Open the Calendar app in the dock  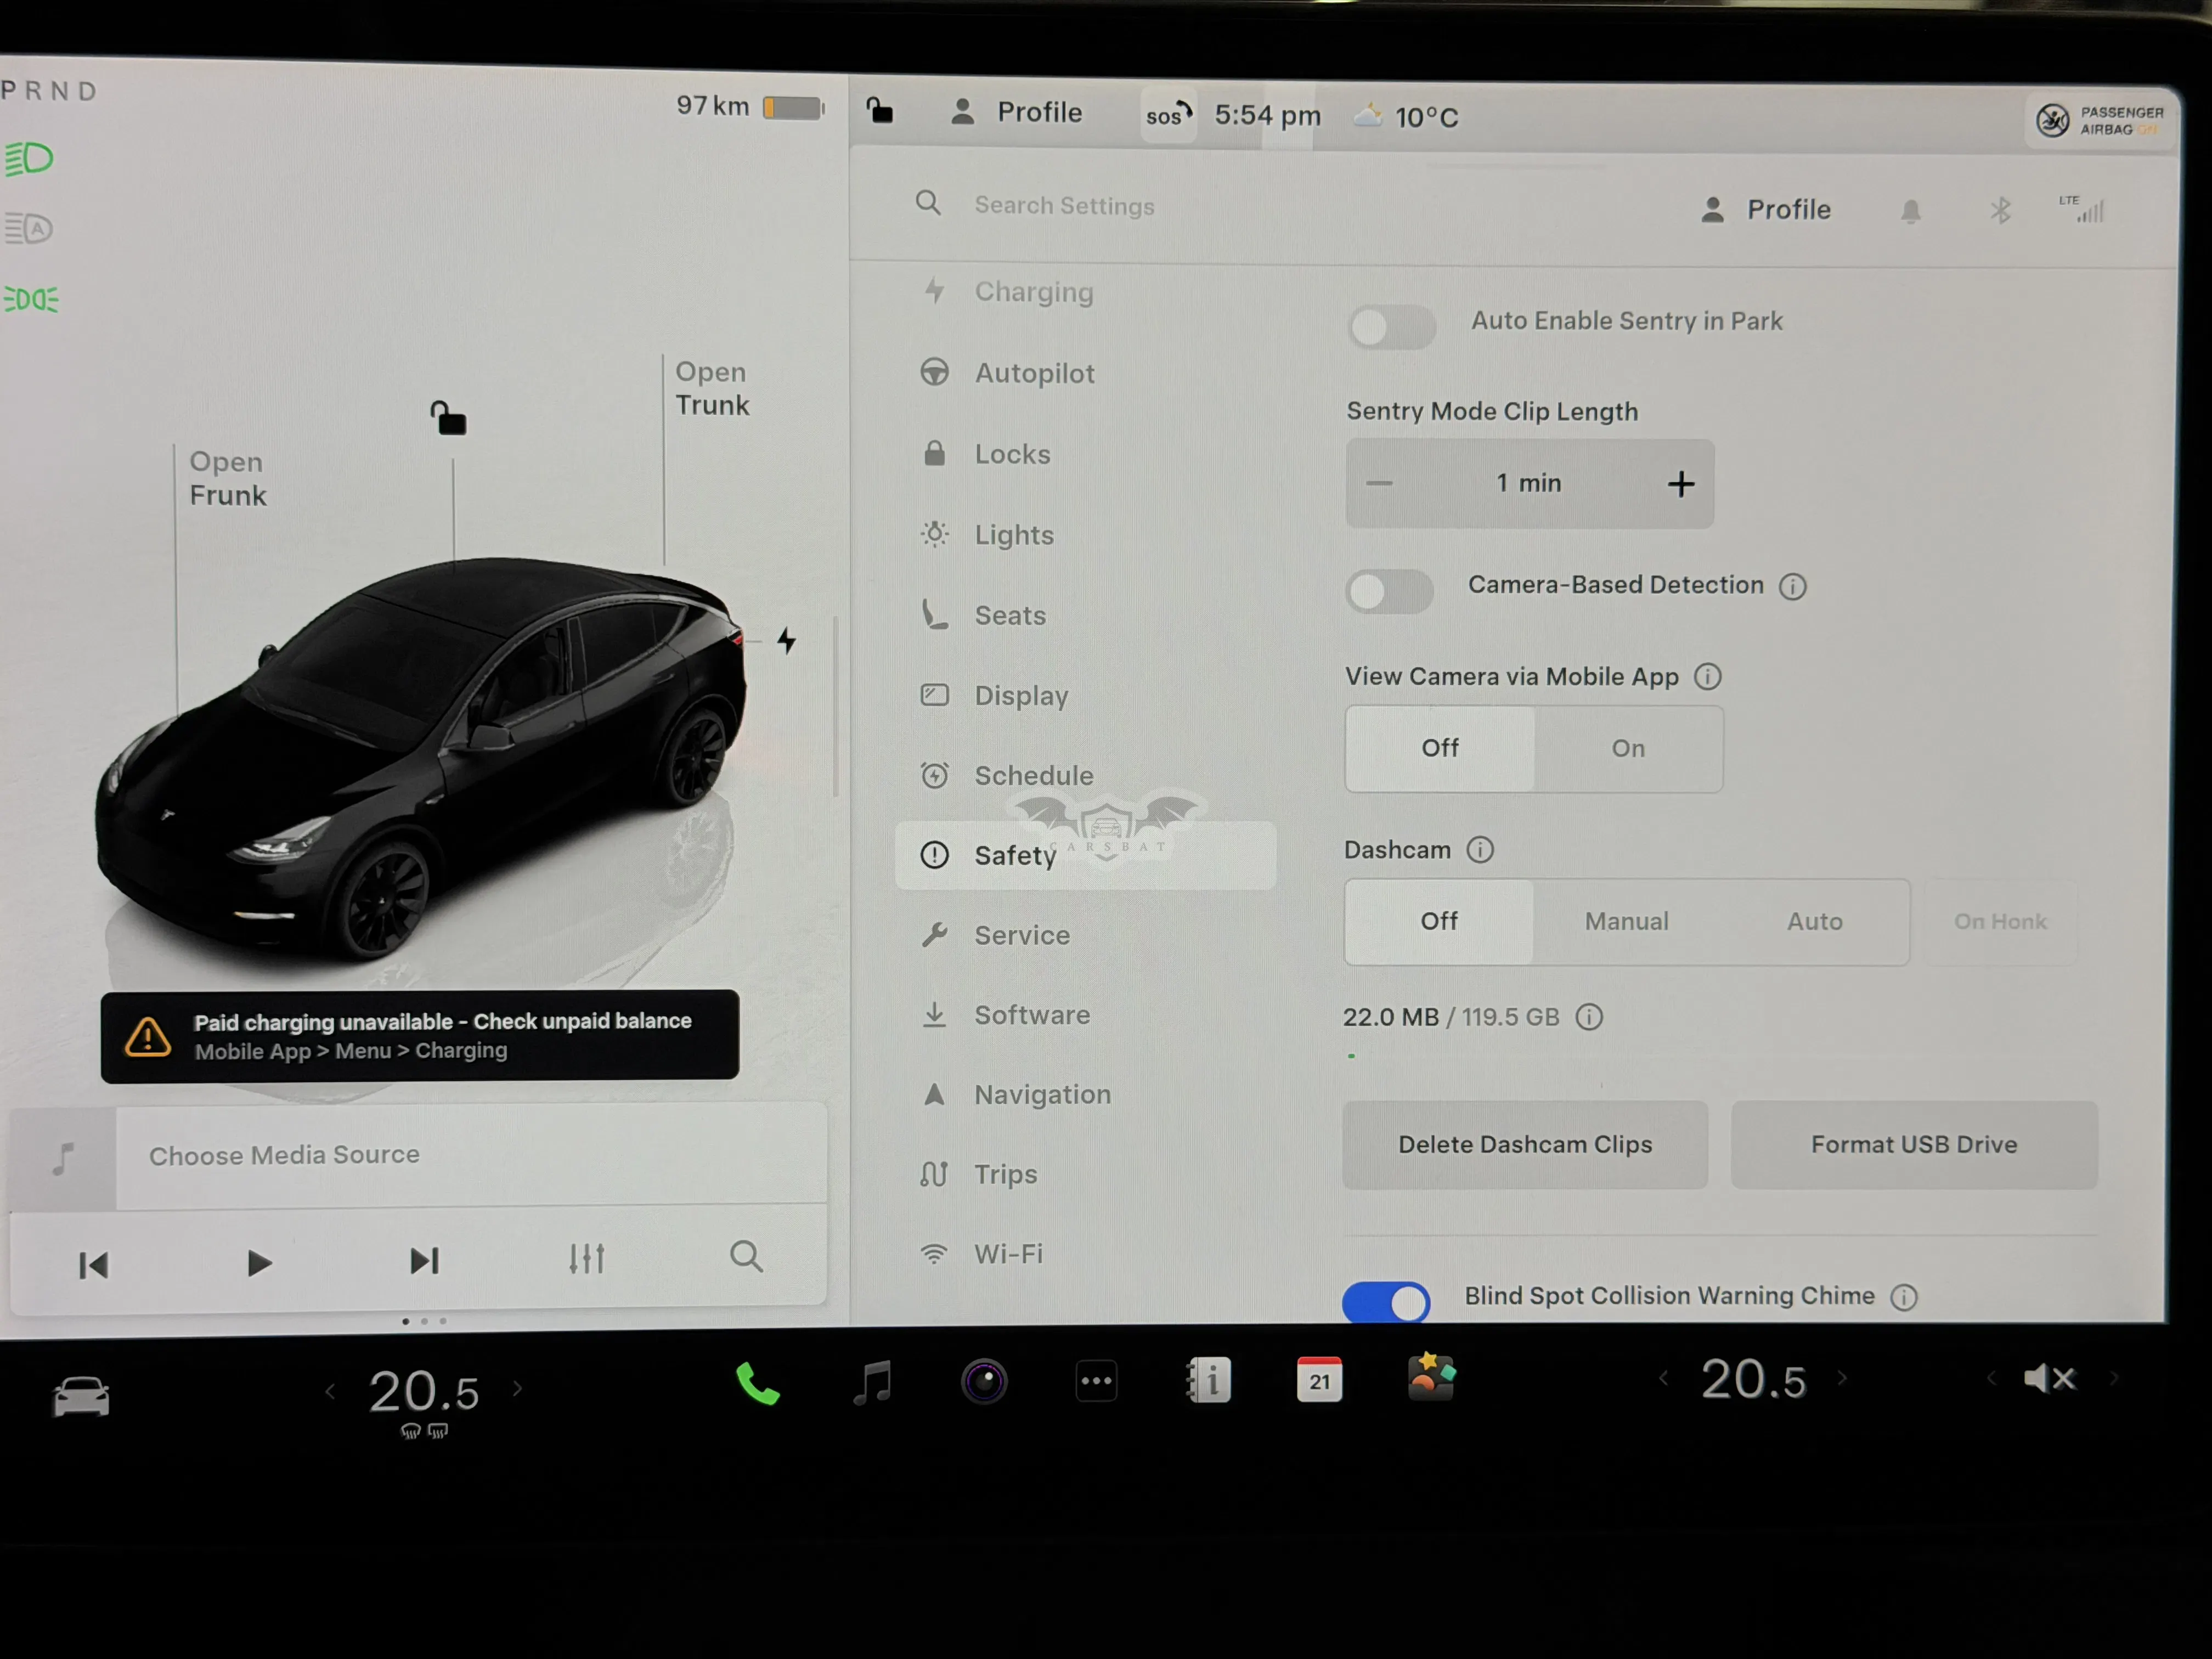click(1319, 1380)
